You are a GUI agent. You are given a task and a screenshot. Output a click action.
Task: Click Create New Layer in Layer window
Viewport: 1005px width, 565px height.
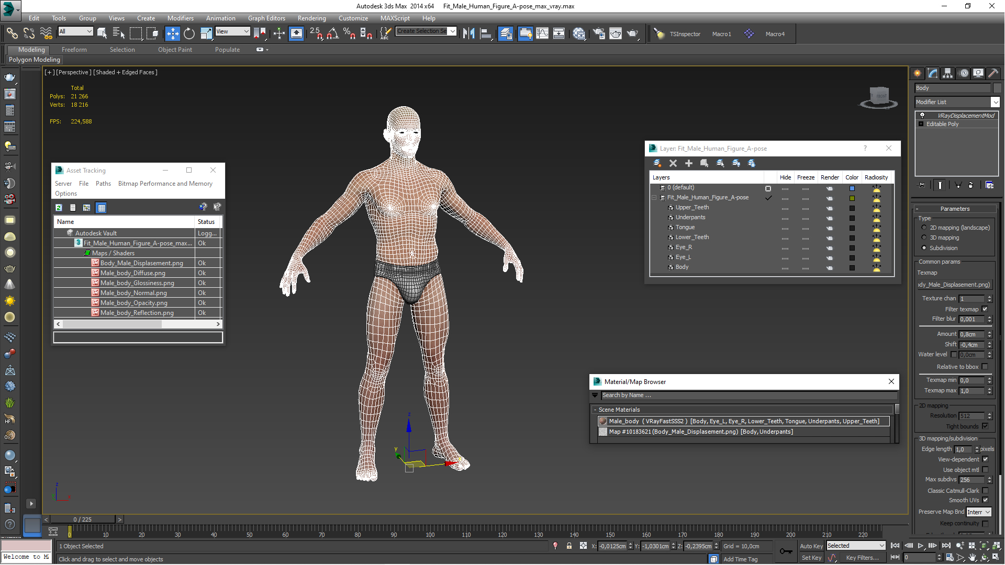657,163
